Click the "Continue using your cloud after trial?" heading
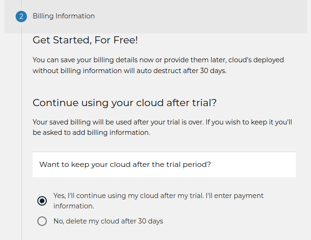Image resolution: width=311 pixels, height=240 pixels. pyautogui.click(x=124, y=103)
